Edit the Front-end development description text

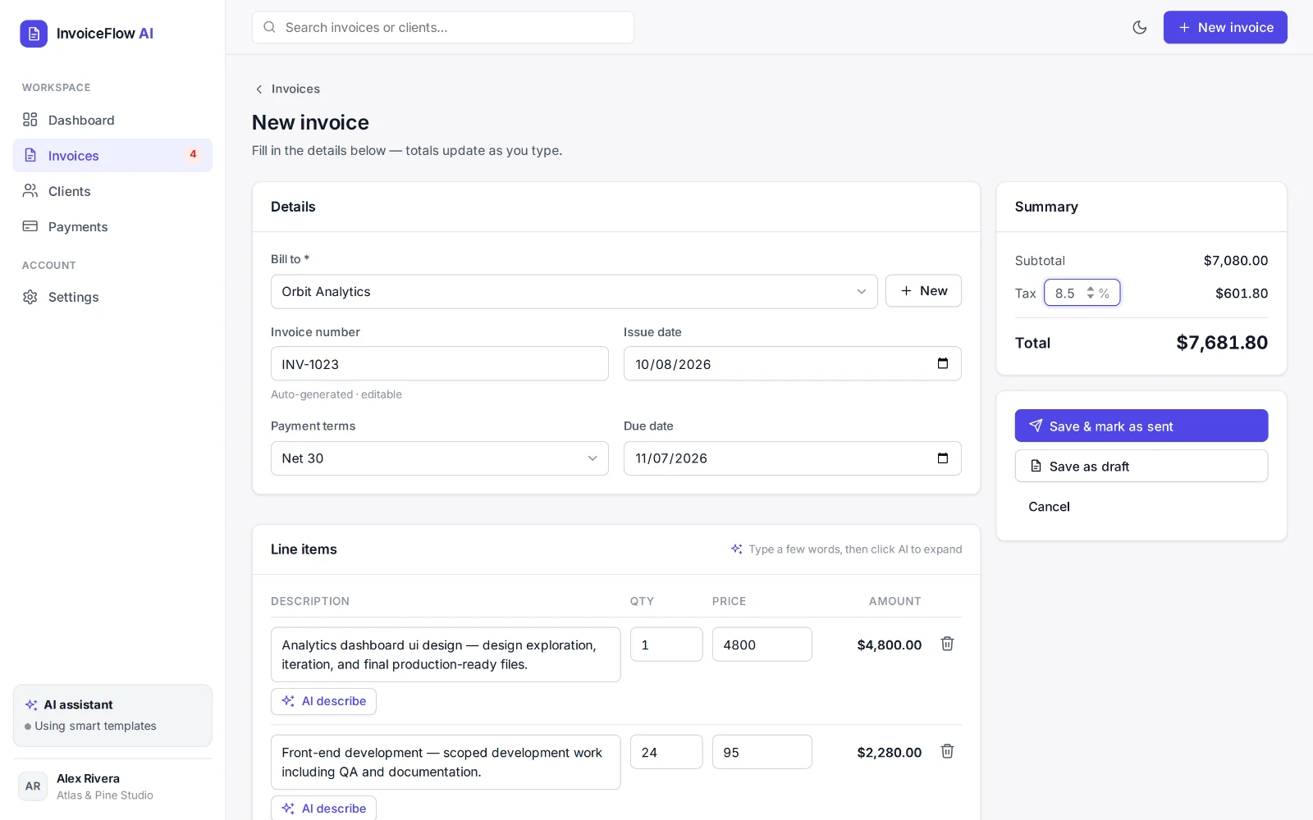(x=446, y=762)
